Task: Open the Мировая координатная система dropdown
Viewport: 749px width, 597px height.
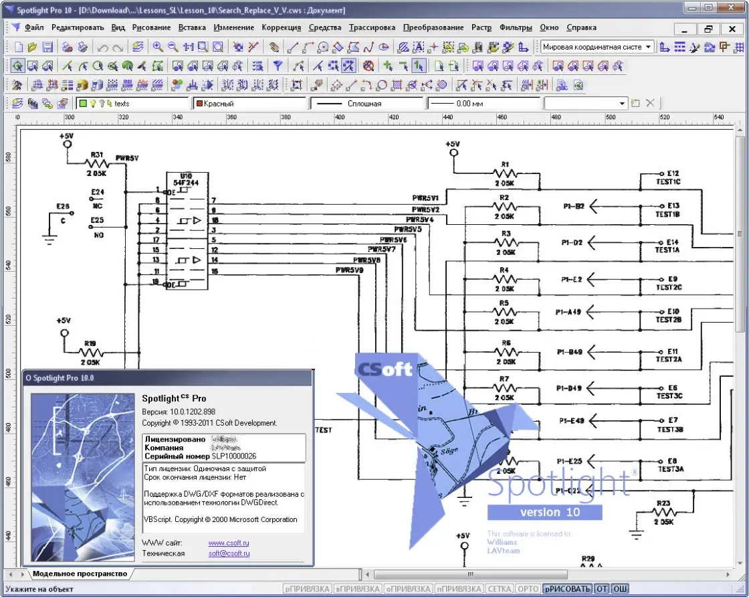Action: pos(648,47)
